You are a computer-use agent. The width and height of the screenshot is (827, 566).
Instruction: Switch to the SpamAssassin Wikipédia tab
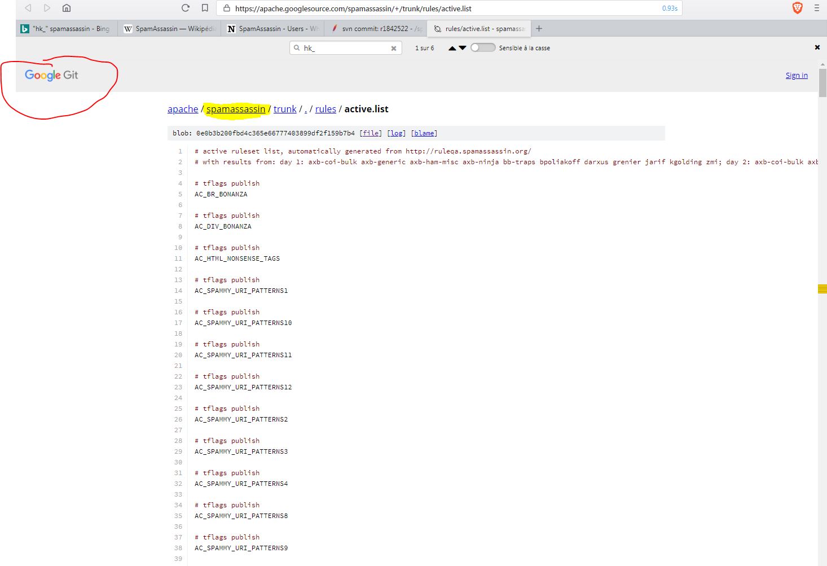(x=170, y=29)
